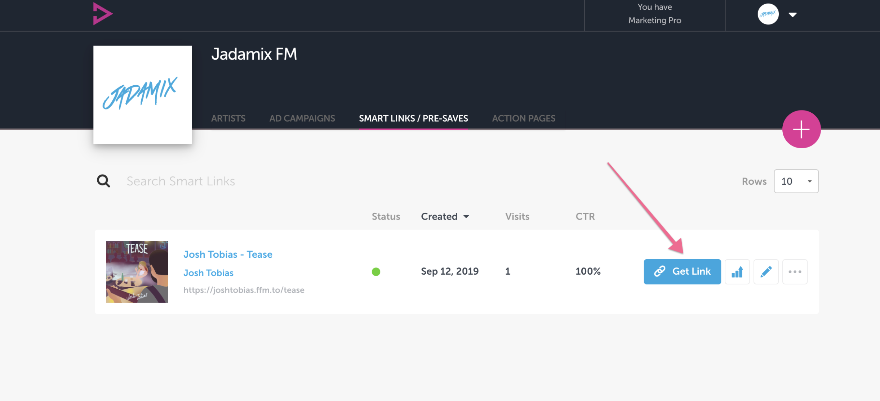Click the joshtobias.ffm.to/tease URL

[x=244, y=290]
